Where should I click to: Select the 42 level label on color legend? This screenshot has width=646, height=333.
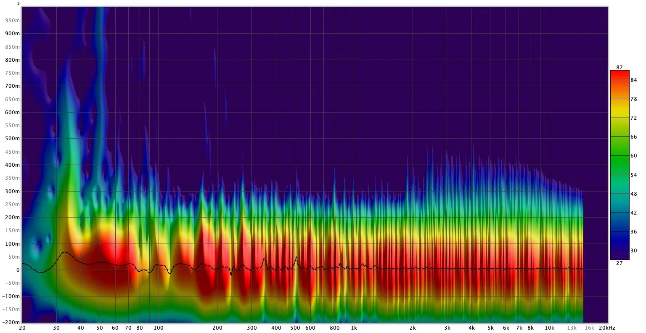[x=634, y=213]
